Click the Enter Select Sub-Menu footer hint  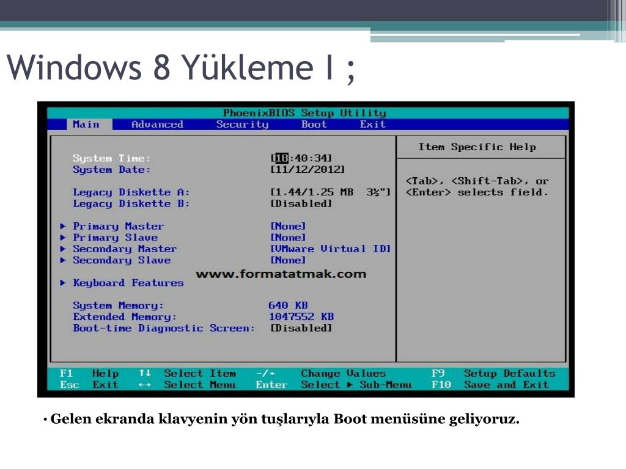(x=334, y=385)
